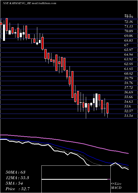The height and width of the screenshot is (193, 138).
Task: Click the 12MA : 55.3 reading
Action: 18,178
